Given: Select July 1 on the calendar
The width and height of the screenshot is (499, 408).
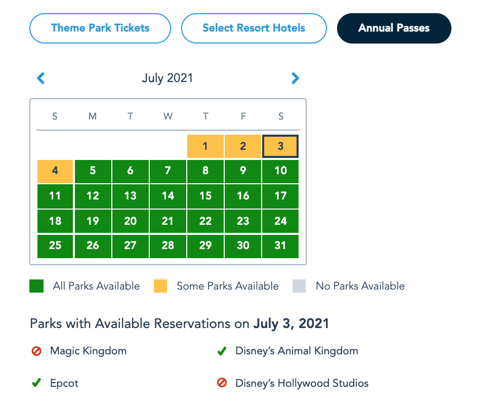Looking at the screenshot, I should [x=205, y=146].
